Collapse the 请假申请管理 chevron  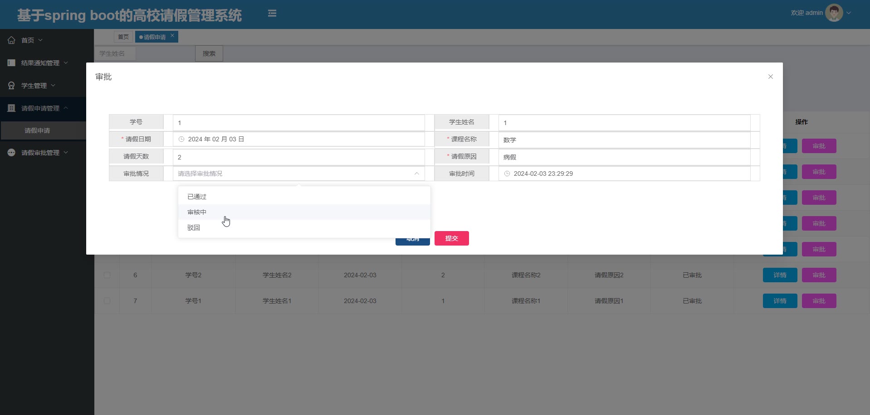coord(66,108)
